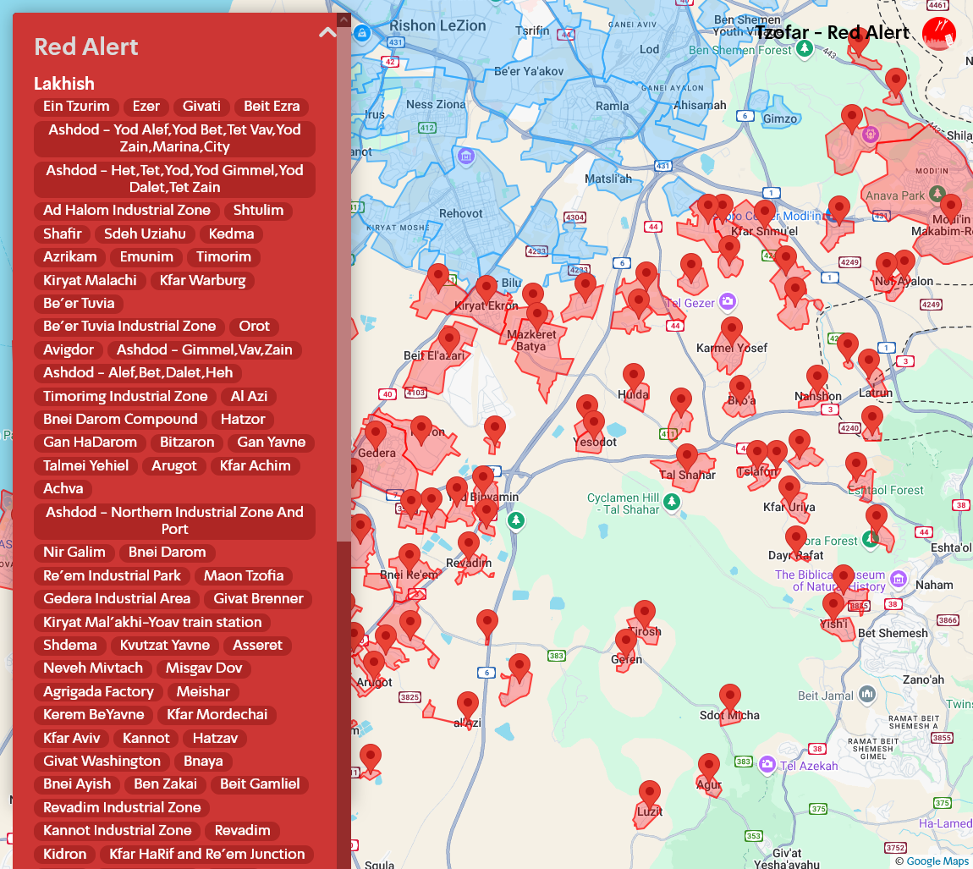This screenshot has width=973, height=869.
Task: Select the Gan Yavne location tag
Action: pyautogui.click(x=272, y=443)
